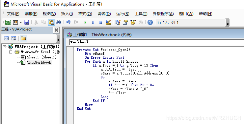Open the 运行(R) menu

pos(122,14)
